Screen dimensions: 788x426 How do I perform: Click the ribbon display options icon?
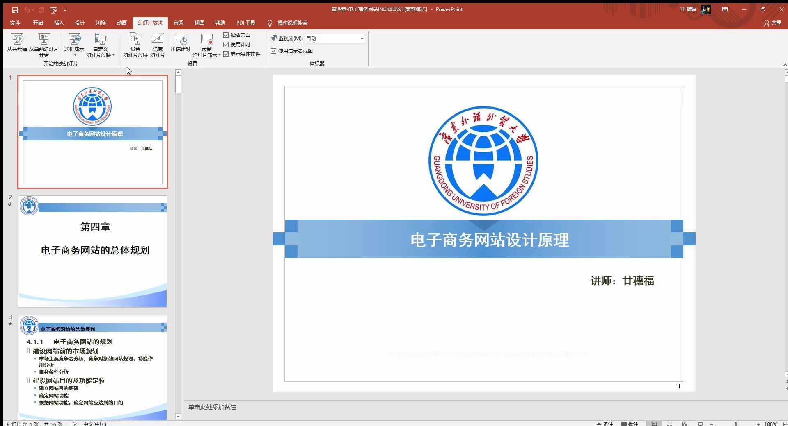(x=725, y=9)
